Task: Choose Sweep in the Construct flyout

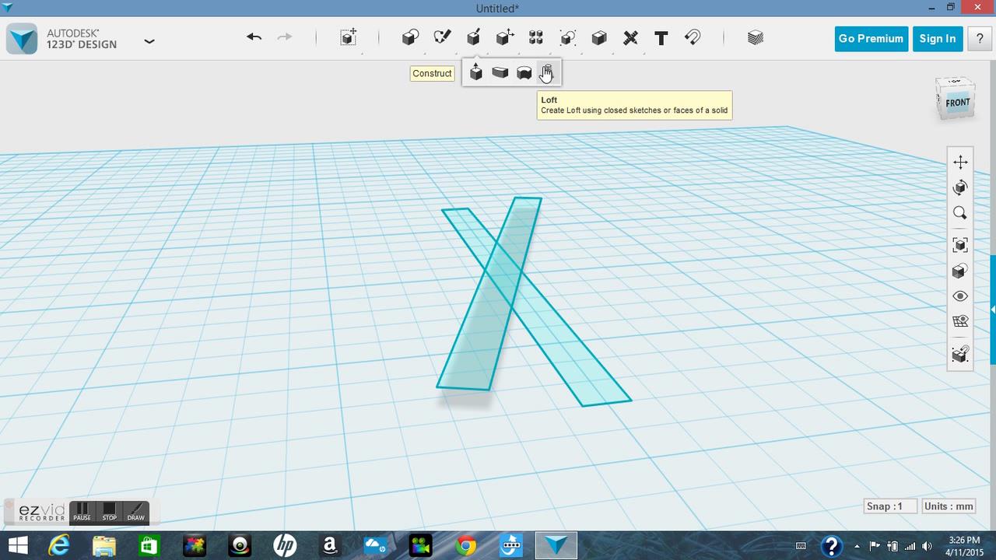Action: 500,72
